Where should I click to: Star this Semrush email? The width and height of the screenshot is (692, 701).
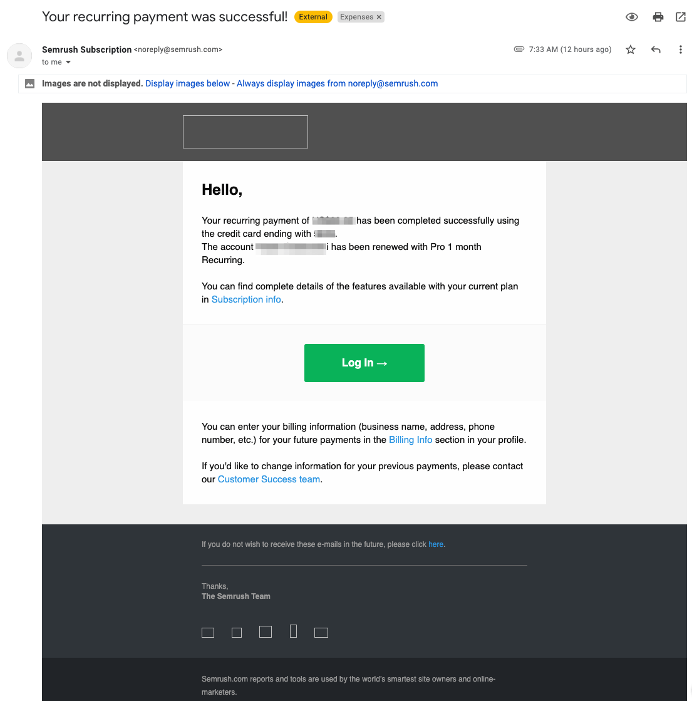[631, 49]
